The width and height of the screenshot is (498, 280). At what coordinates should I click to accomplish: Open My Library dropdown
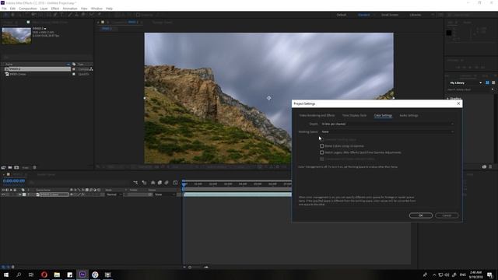click(465, 83)
